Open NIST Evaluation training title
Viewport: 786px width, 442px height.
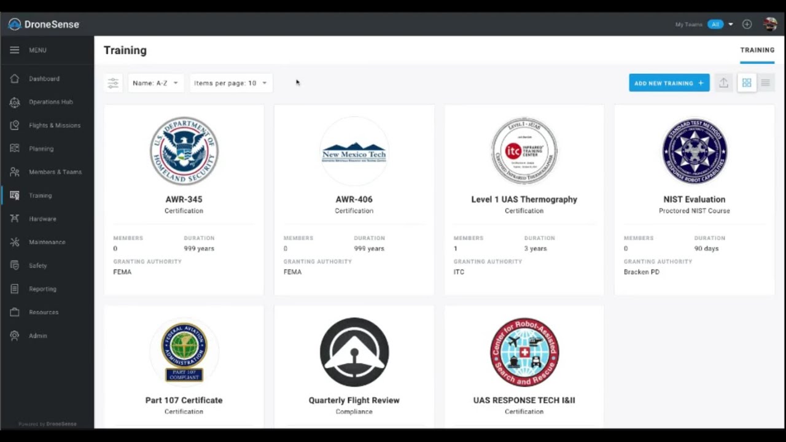click(695, 199)
